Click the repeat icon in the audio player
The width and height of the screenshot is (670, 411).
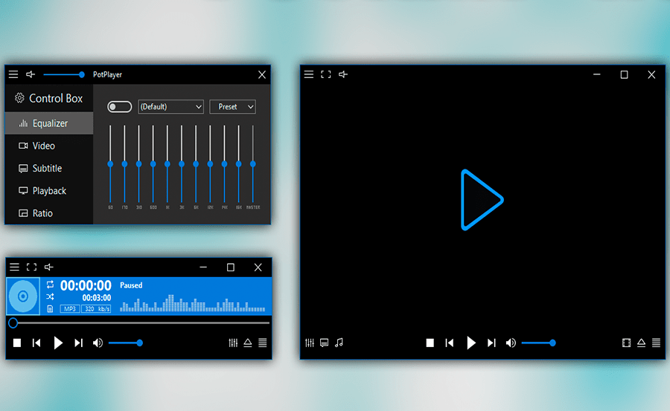50,285
